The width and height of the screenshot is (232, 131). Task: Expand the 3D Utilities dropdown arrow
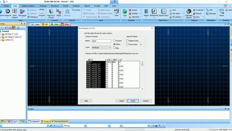pyautogui.click(x=183, y=17)
